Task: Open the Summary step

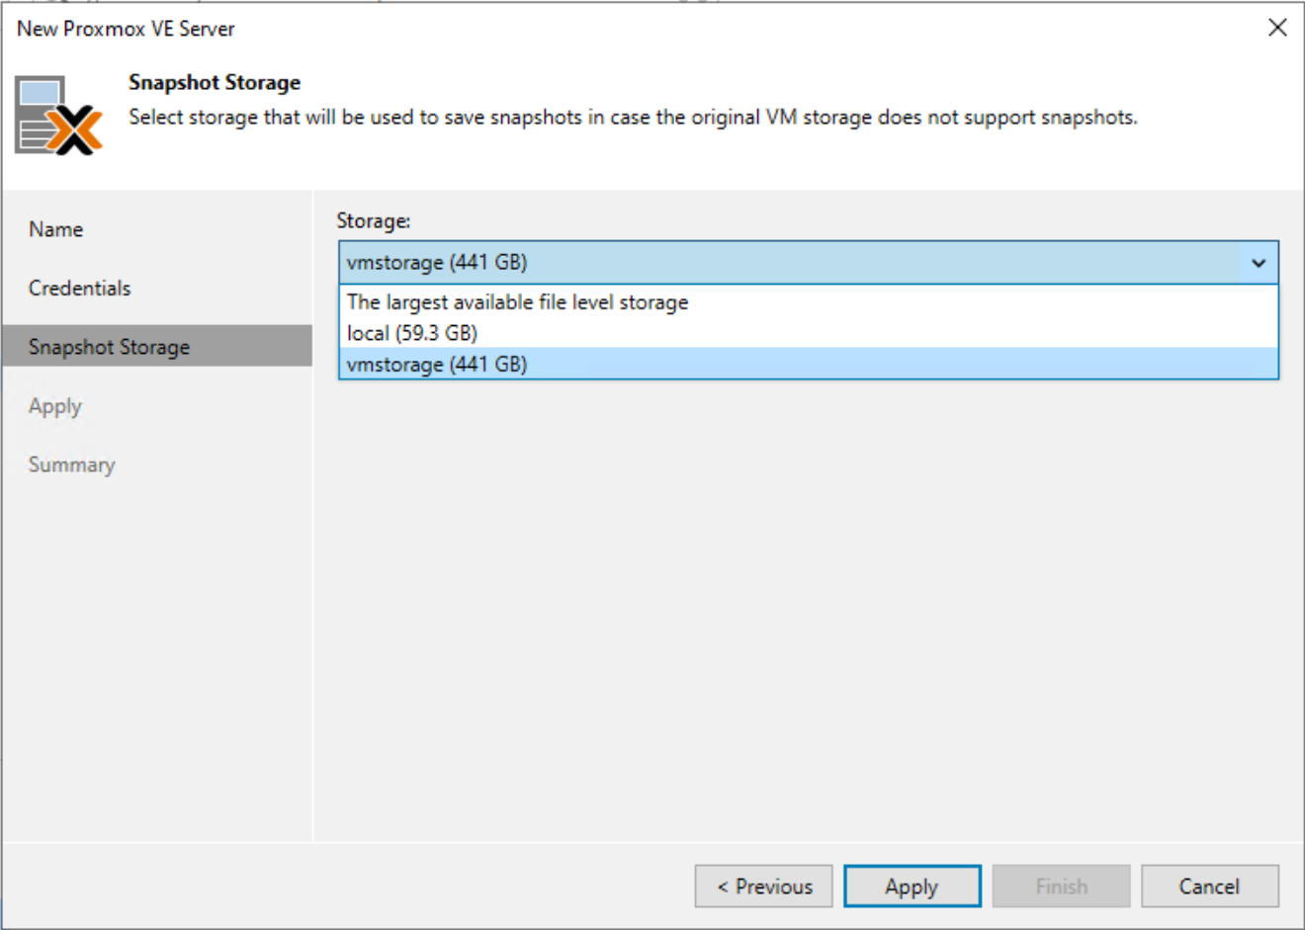Action: coord(71,465)
